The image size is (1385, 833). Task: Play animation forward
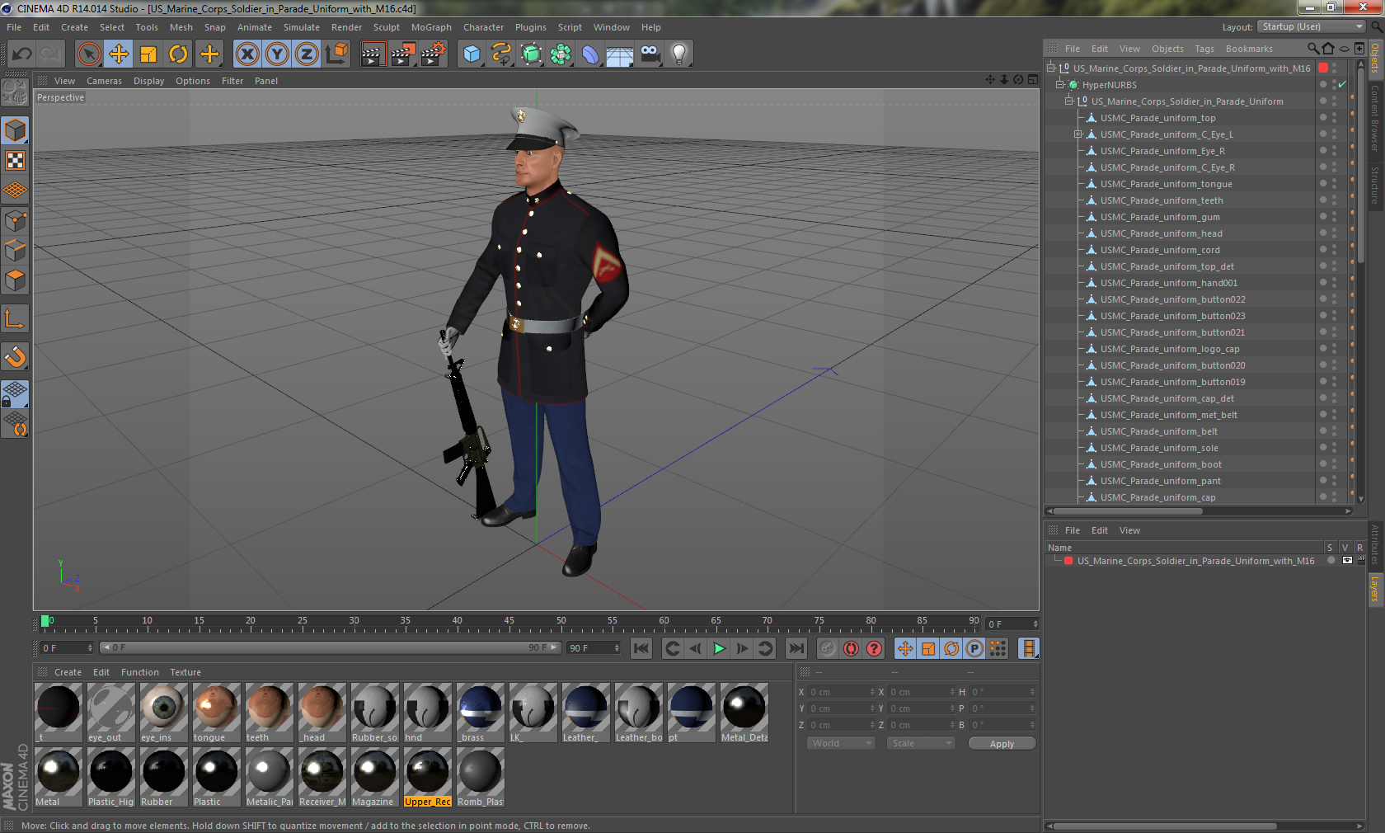pyautogui.click(x=719, y=648)
